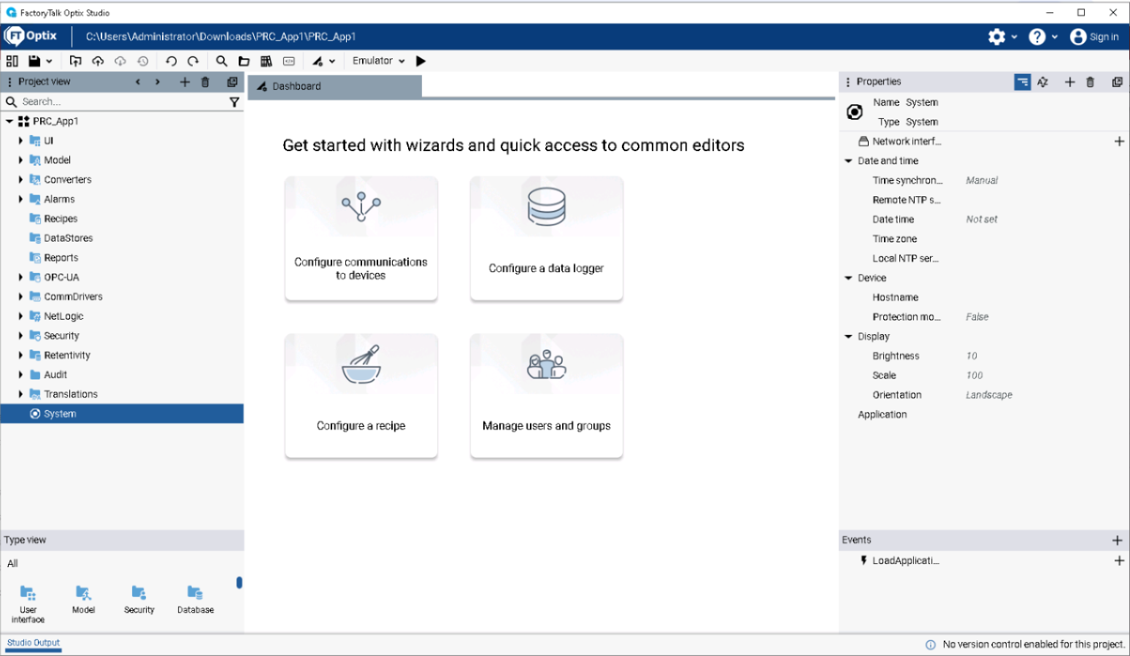The height and width of the screenshot is (656, 1130).
Task: Open the template library books icon
Action: click(x=266, y=61)
